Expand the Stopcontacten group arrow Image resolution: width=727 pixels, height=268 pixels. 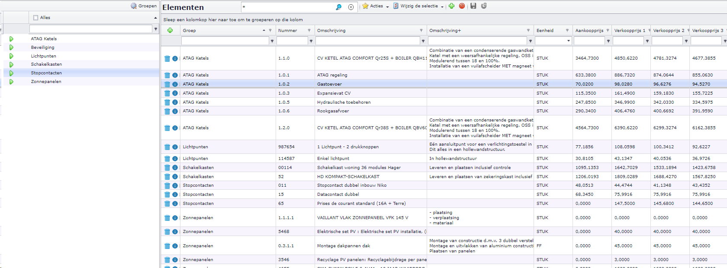point(11,73)
